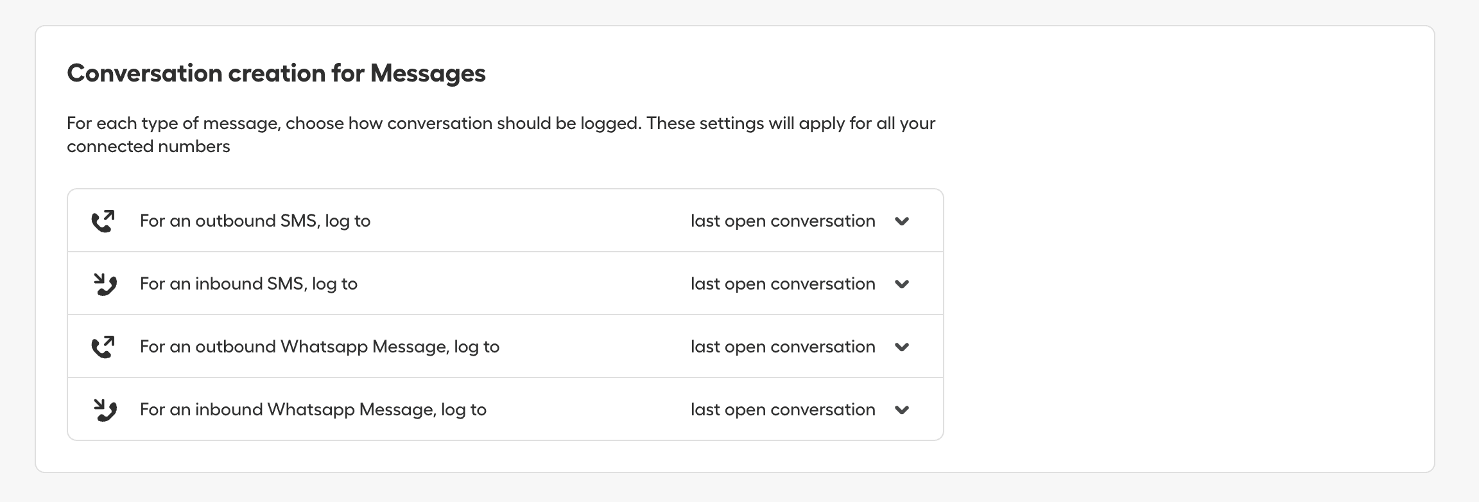1479x502 pixels.
Task: Click the chevron next to inbound SMS setting
Action: [903, 284]
